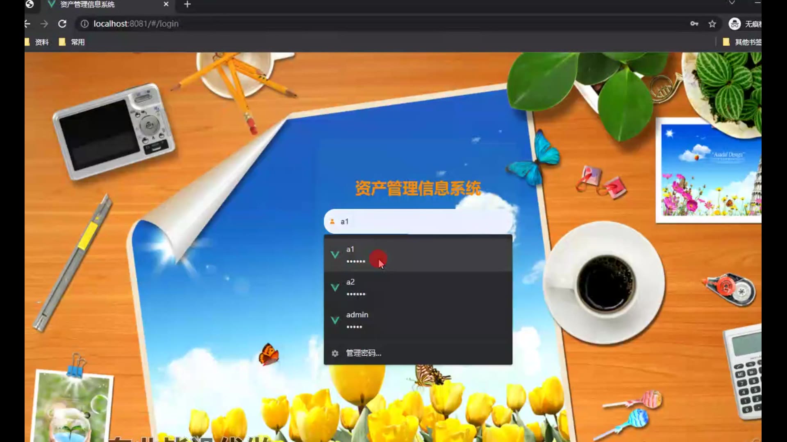Select the a1 saved credential suggestion
The width and height of the screenshot is (787, 442).
418,255
